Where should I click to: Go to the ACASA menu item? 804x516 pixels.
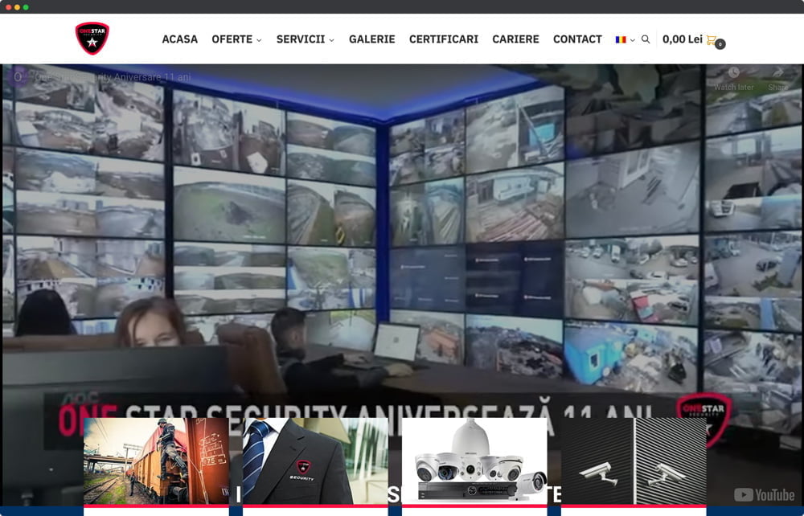180,39
